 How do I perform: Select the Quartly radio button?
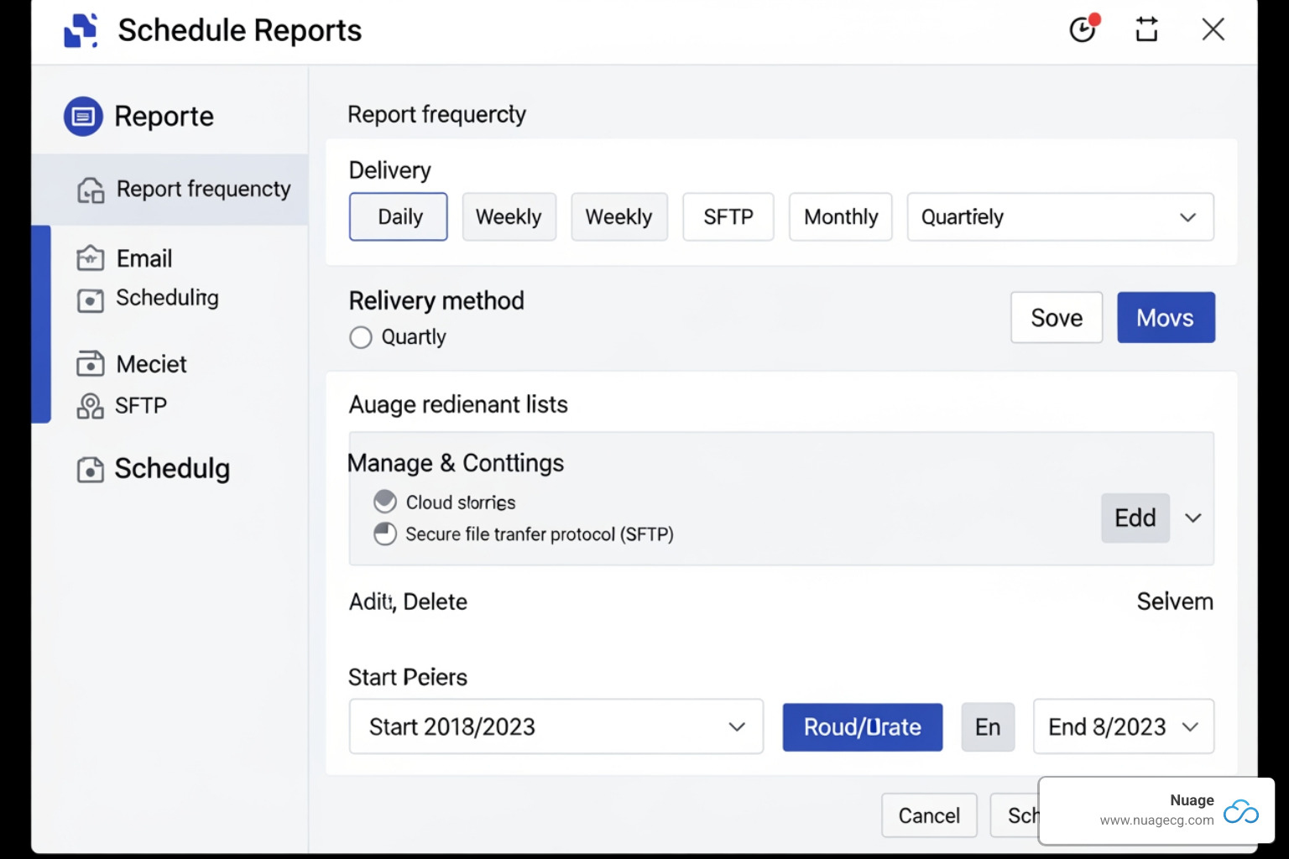360,337
